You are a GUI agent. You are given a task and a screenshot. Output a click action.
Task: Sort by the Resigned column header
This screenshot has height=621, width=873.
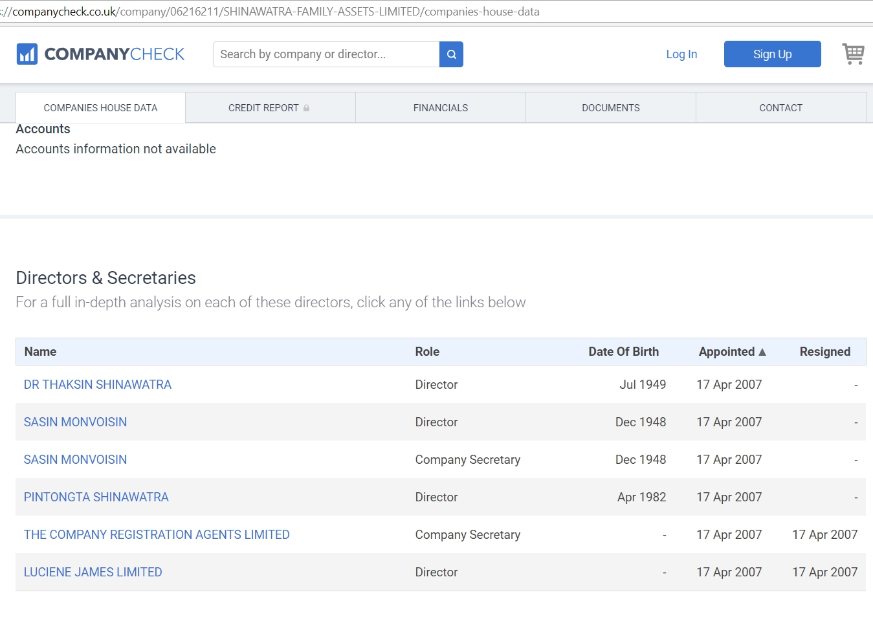[824, 352]
